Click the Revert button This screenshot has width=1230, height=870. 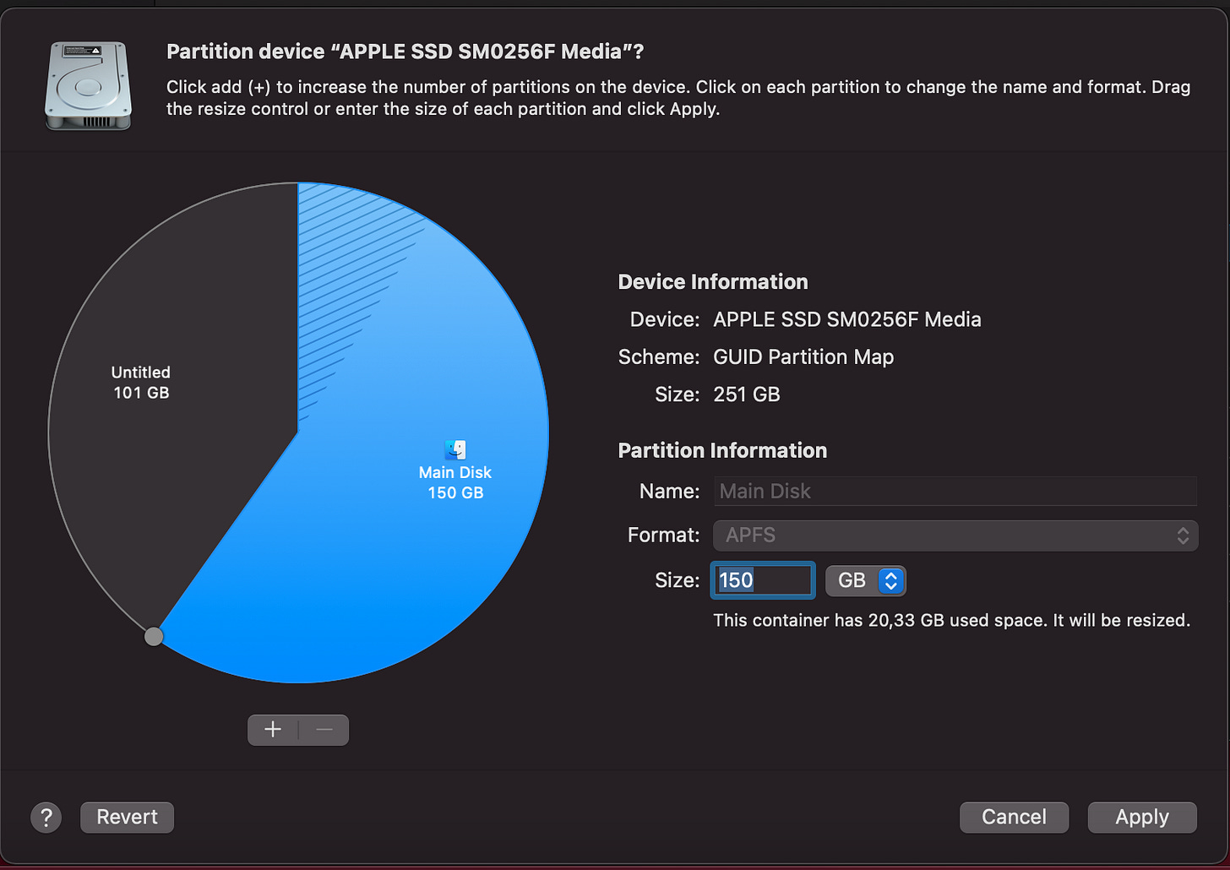[127, 818]
